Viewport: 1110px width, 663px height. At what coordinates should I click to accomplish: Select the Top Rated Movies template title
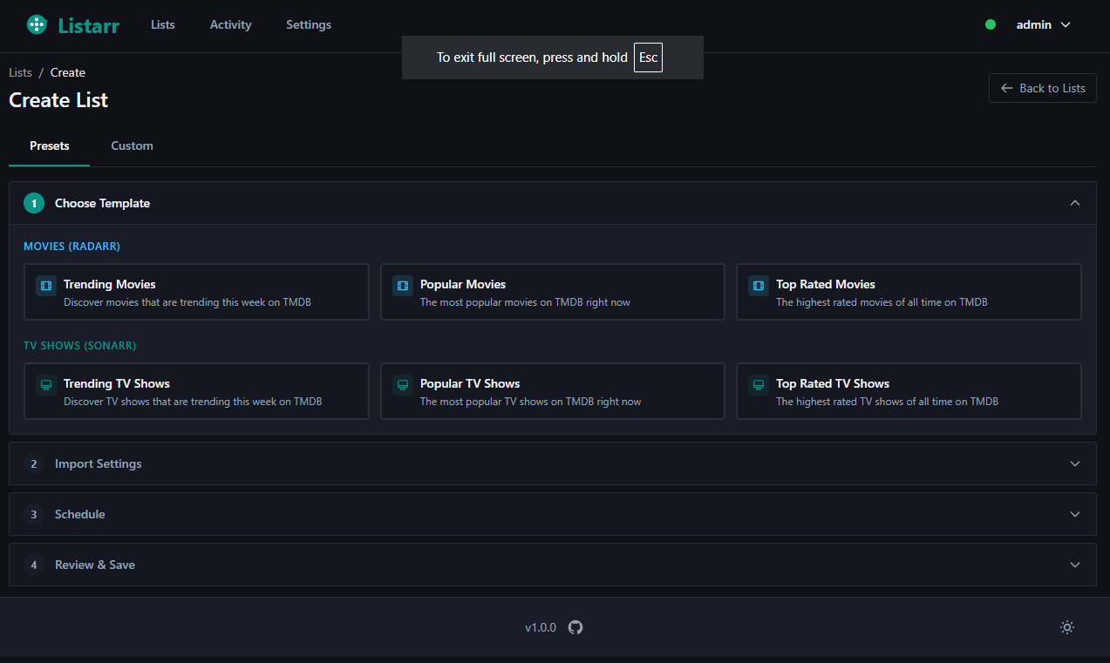(x=826, y=284)
